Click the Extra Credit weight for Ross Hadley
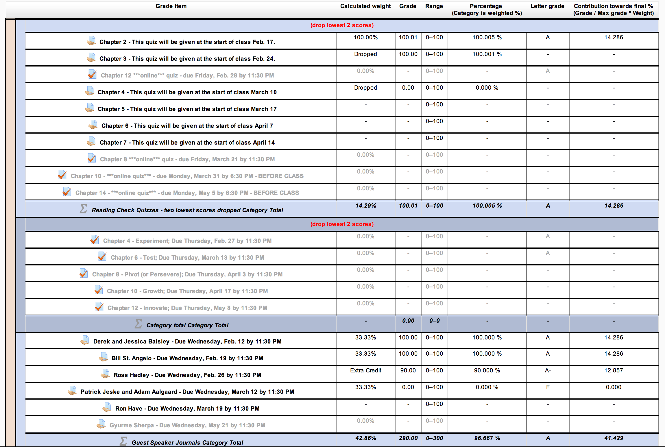This screenshot has height=447, width=665. tap(365, 370)
